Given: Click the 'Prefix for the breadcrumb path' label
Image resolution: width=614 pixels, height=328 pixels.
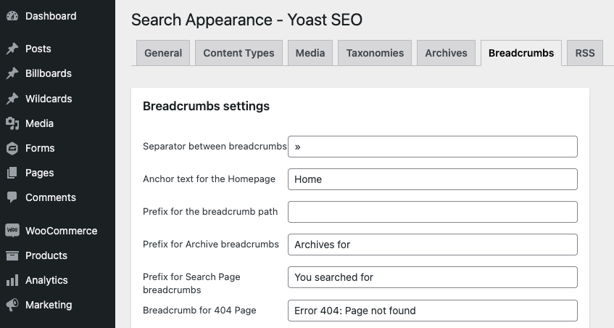Looking at the screenshot, I should pyautogui.click(x=210, y=212).
